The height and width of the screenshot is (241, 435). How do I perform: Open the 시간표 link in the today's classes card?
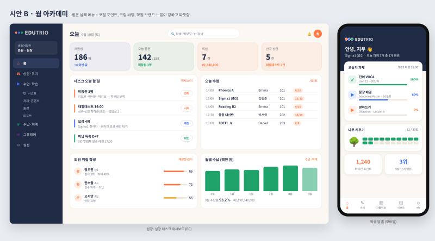click(x=313, y=81)
